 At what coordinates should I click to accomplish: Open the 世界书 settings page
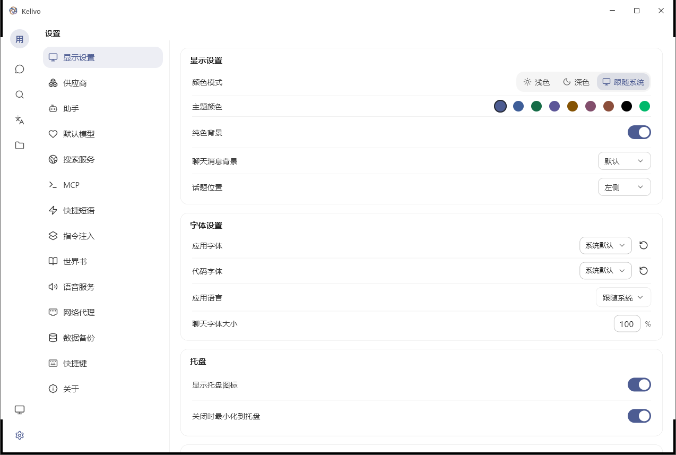[x=73, y=261]
